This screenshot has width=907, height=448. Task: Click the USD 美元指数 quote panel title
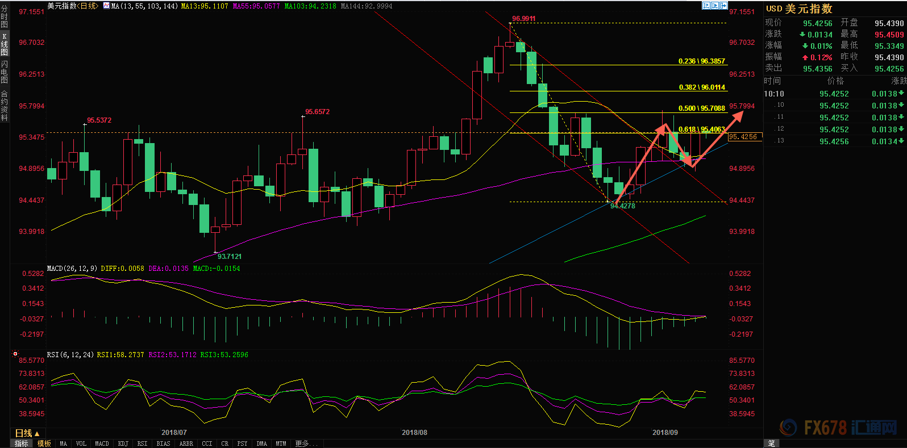pos(799,9)
